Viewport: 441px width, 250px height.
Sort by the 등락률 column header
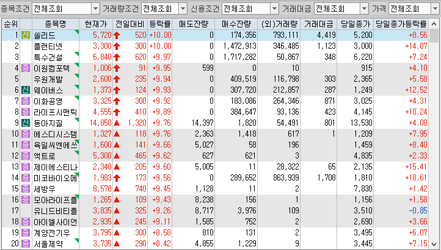(160, 24)
